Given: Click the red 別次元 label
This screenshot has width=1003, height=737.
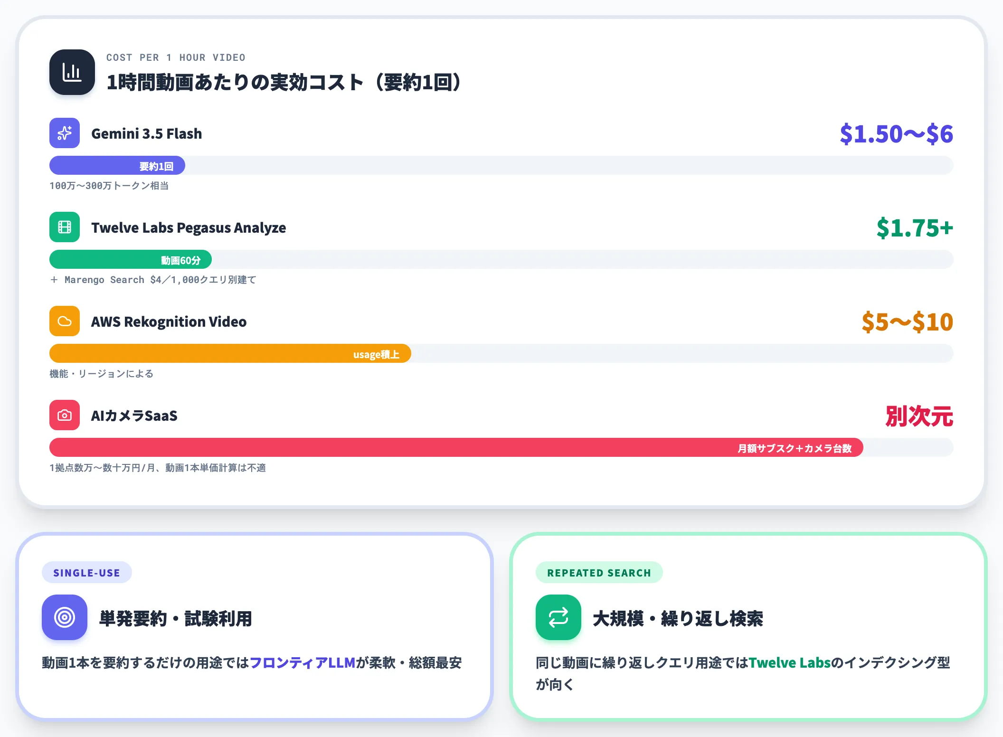Looking at the screenshot, I should 919,416.
